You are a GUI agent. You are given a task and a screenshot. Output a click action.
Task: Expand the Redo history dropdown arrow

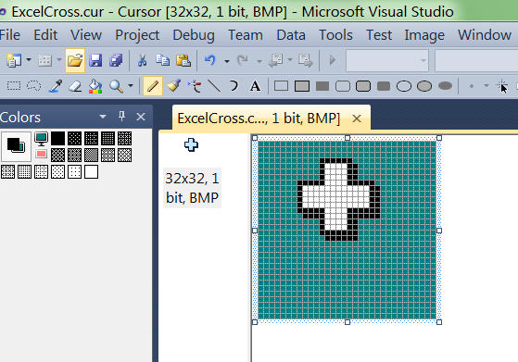click(259, 61)
